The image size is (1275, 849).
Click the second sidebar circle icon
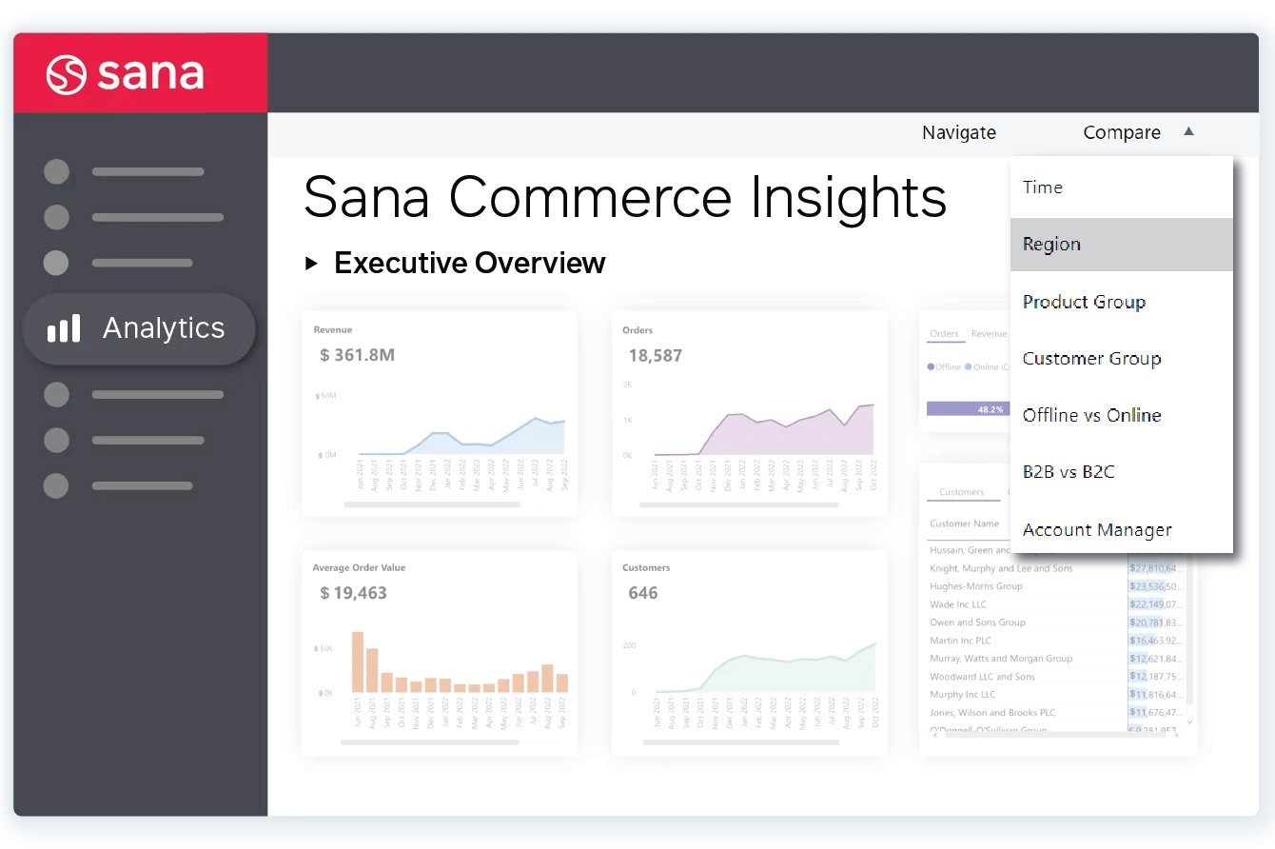(x=56, y=217)
